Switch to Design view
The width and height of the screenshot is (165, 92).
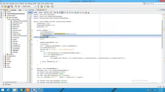coord(36,13)
